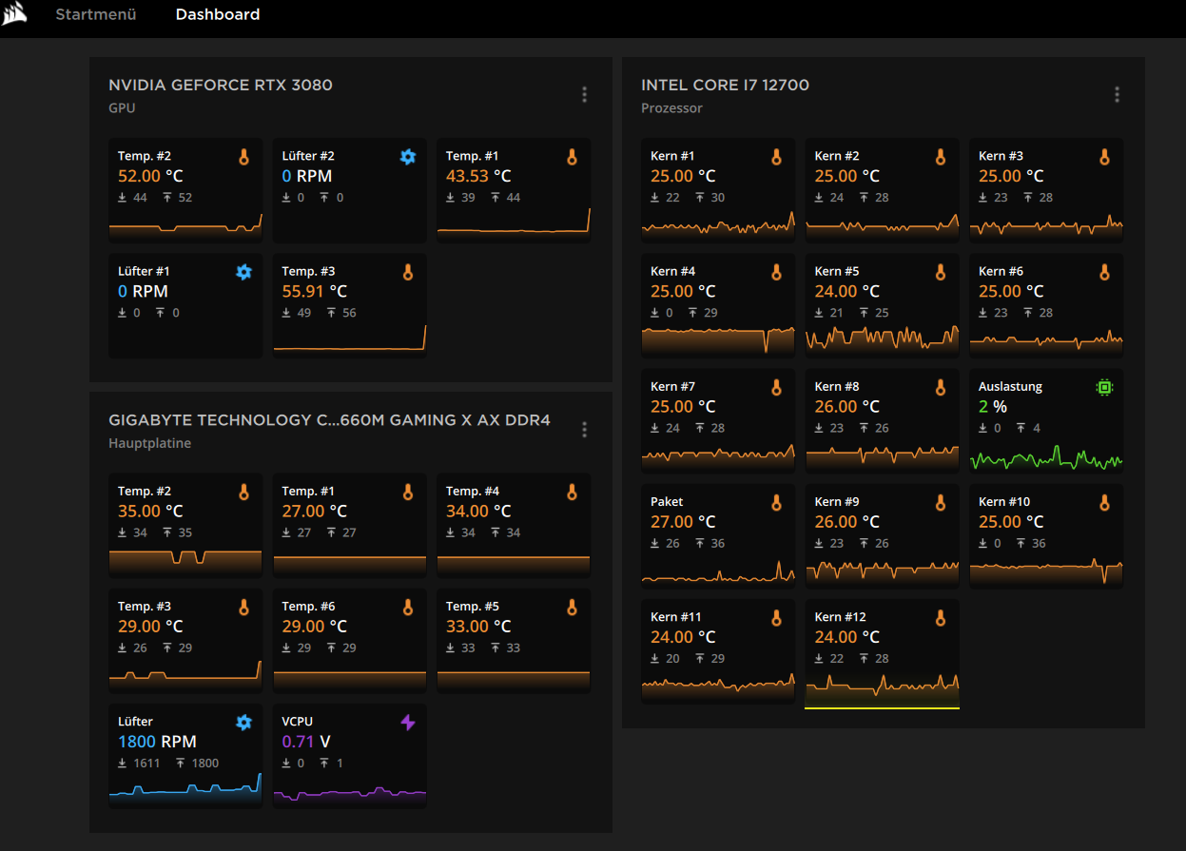Click thermometer icon on Paket card

776,502
